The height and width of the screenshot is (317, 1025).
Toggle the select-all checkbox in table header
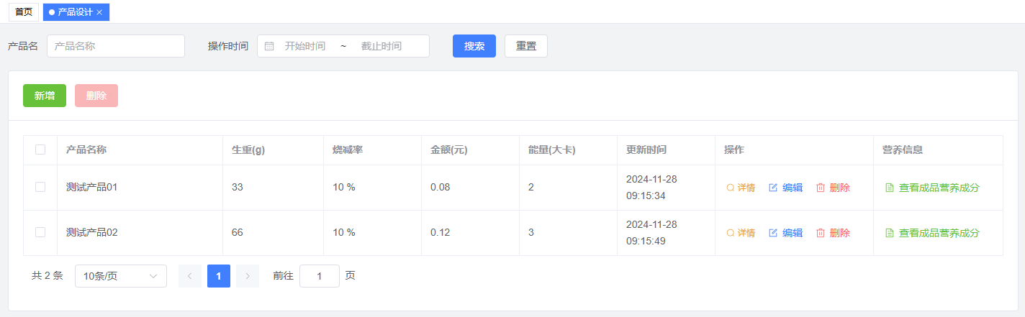click(40, 150)
